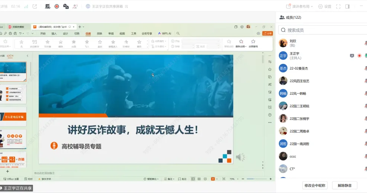The height and width of the screenshot is (193, 367).
Task: Select the 飞入 animation effect star
Action: 87,42
